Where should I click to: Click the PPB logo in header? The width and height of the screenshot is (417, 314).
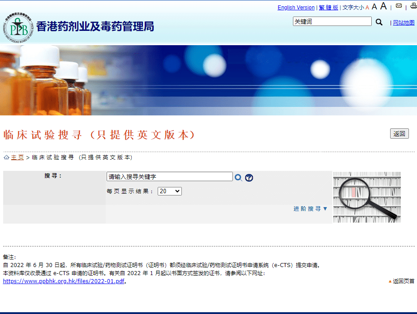[x=18, y=28]
